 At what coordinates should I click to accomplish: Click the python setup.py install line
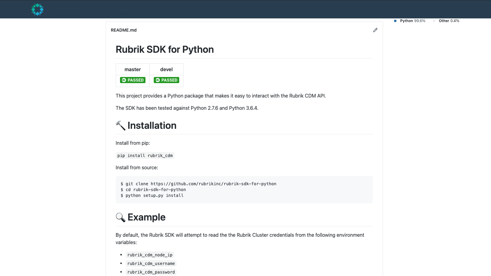coord(152,195)
